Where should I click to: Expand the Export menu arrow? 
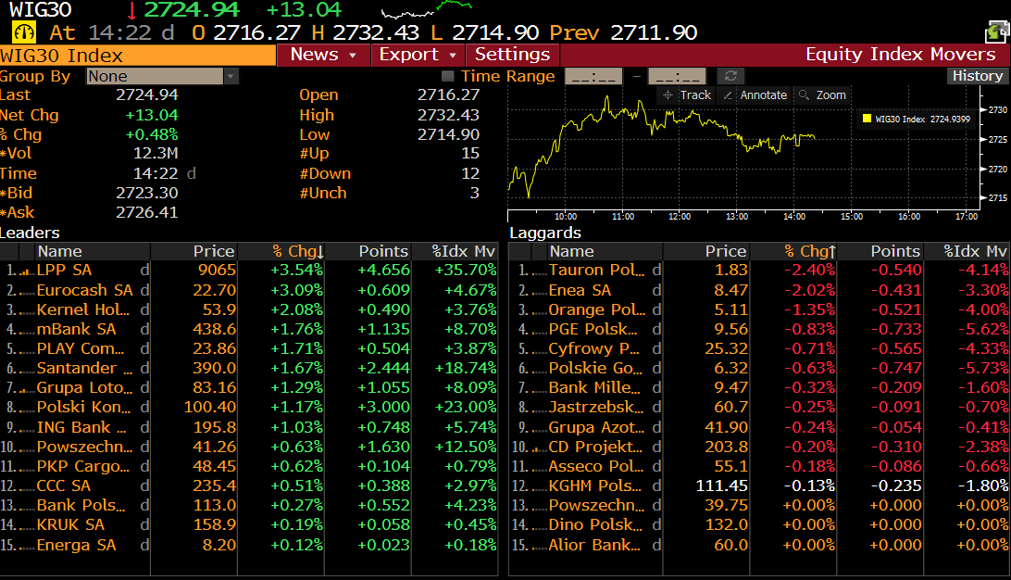pyautogui.click(x=453, y=56)
